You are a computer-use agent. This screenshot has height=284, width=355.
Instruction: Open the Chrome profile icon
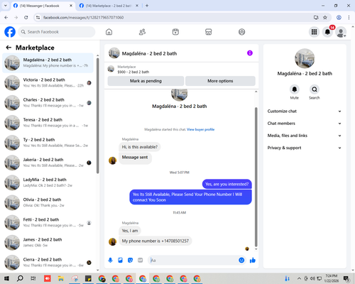click(339, 17)
